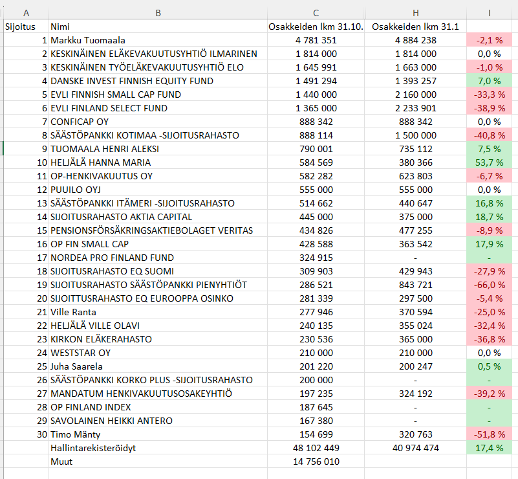Select the column C header
The width and height of the screenshot is (518, 479).
[316, 13]
